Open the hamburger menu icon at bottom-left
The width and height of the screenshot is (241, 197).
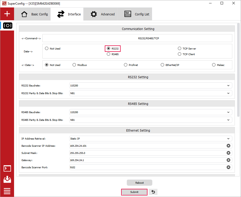point(7,191)
